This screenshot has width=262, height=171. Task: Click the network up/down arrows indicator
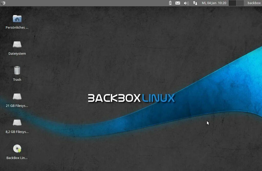point(195,3)
